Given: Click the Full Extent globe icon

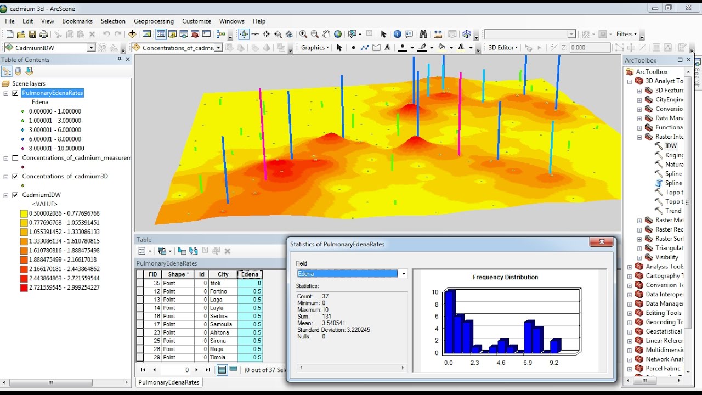Looking at the screenshot, I should [338, 34].
